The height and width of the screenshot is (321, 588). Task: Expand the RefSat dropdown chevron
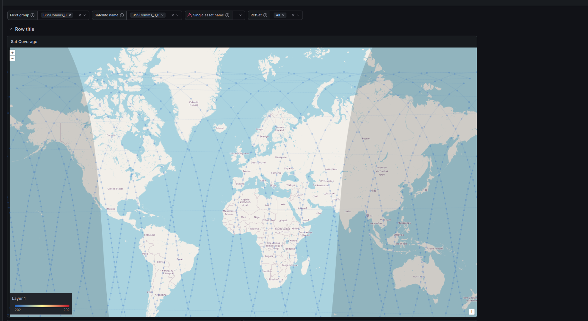pos(298,15)
